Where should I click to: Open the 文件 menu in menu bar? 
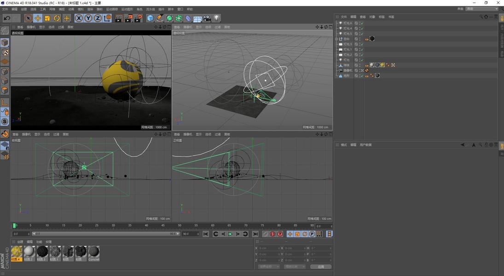click(5, 9)
